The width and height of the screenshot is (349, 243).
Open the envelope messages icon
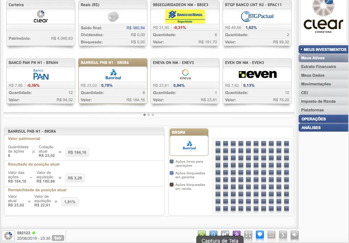click(x=271, y=235)
